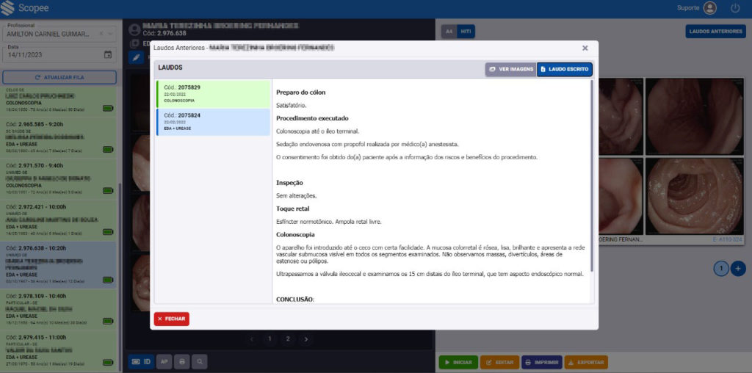Click the 'Toque retal' heading
Viewport: 752px width, 373px height.
click(292, 209)
